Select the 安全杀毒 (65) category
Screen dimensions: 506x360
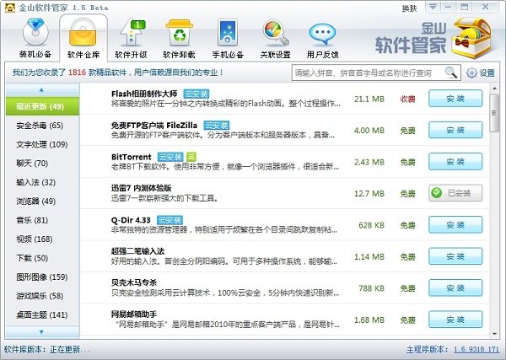click(39, 126)
